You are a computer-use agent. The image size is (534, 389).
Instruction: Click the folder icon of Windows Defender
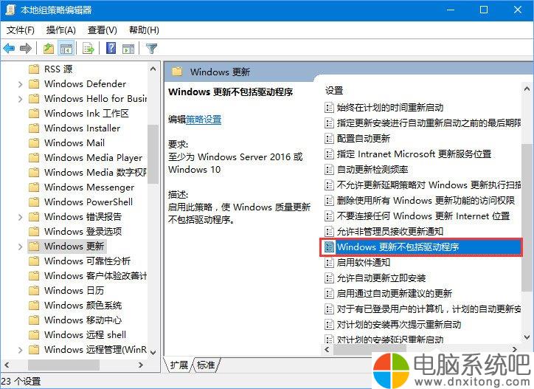34,84
